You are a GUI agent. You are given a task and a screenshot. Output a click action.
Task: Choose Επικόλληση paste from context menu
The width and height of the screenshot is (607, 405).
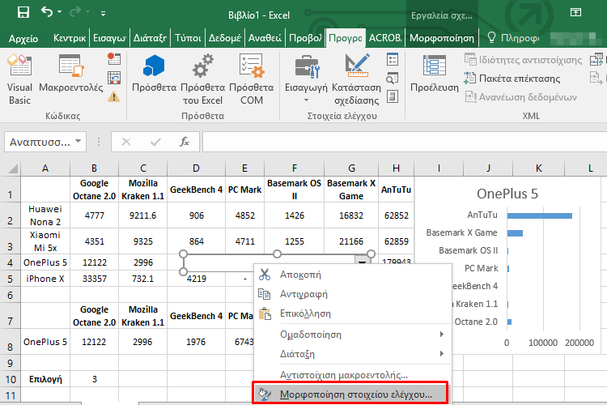pyautogui.click(x=353, y=313)
